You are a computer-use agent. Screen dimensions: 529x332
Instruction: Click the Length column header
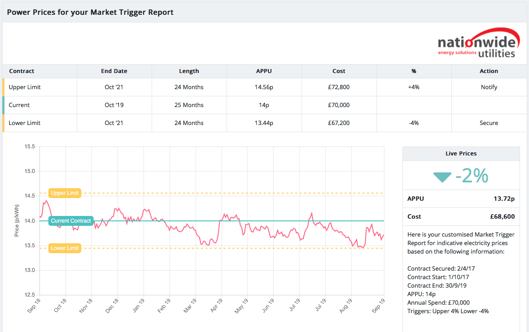(x=189, y=71)
